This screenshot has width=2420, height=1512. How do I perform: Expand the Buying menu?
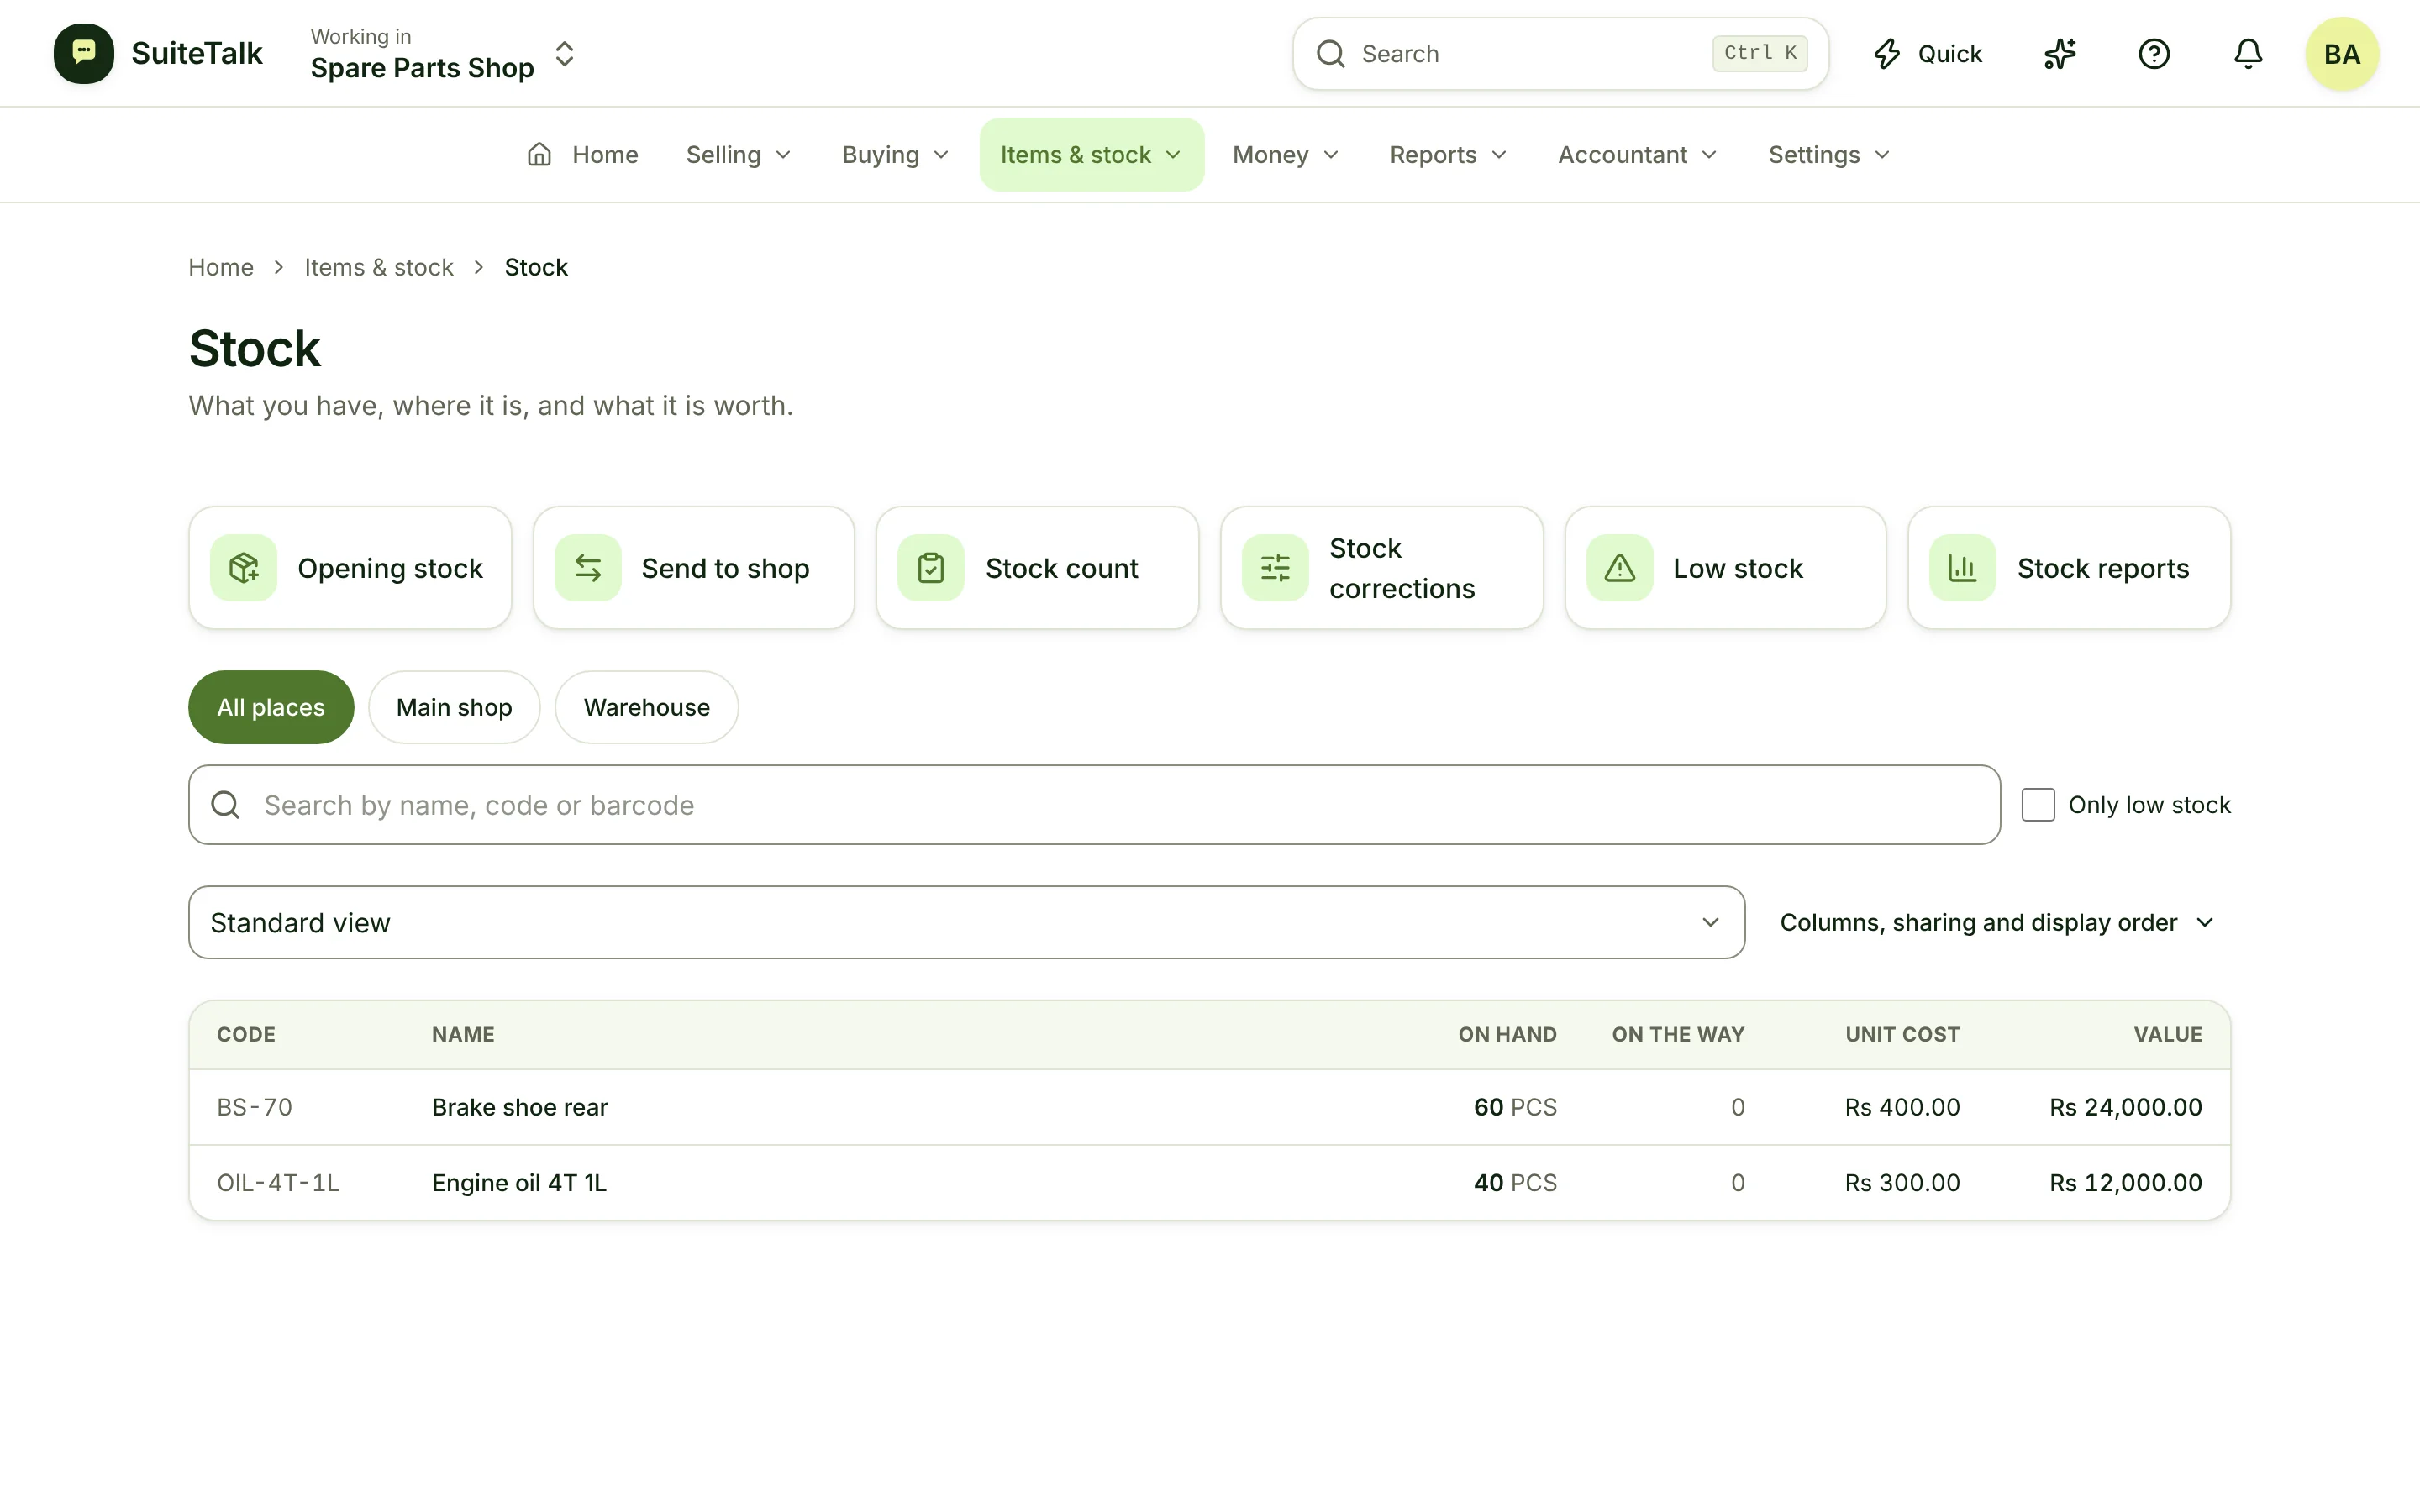click(895, 155)
